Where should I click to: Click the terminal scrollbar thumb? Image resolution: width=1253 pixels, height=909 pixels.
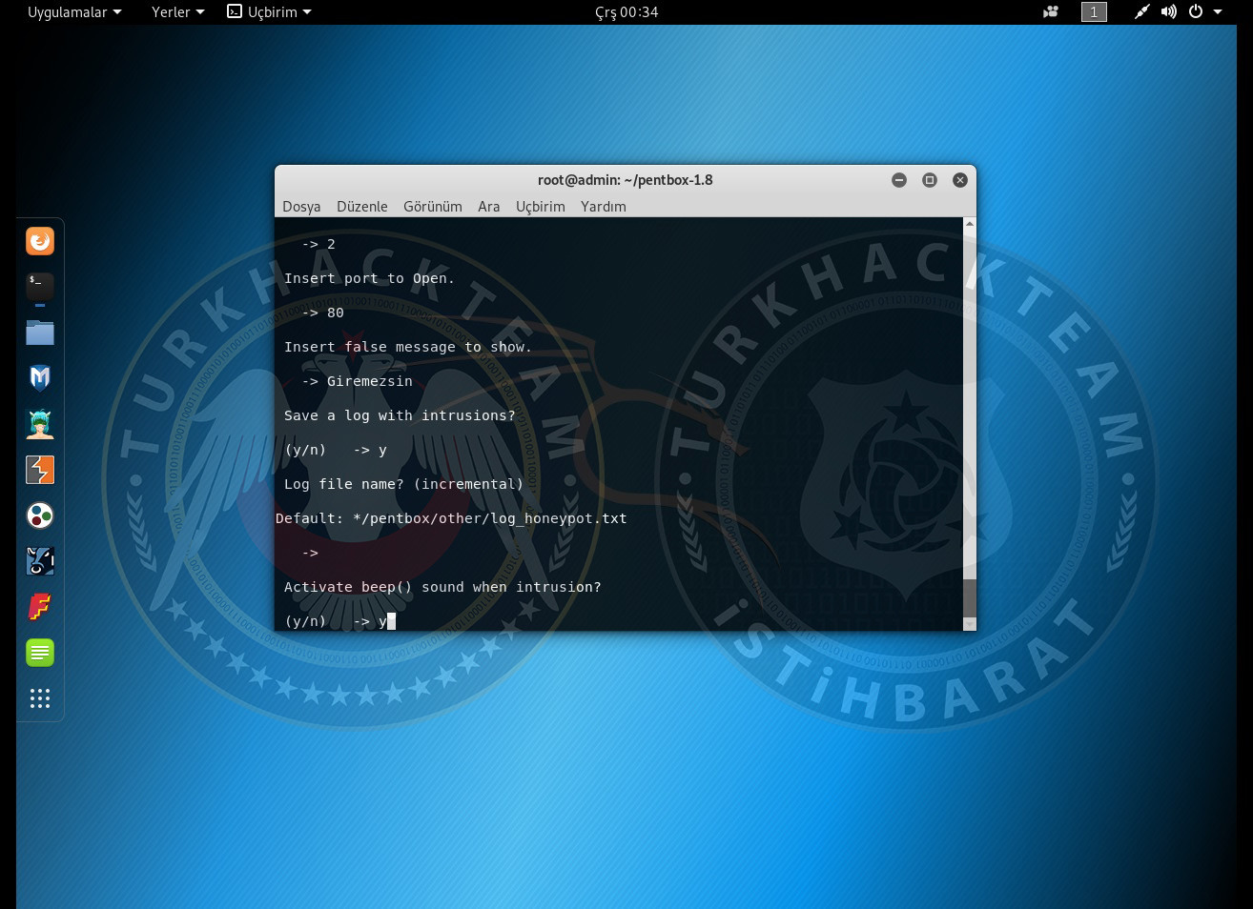click(x=970, y=597)
